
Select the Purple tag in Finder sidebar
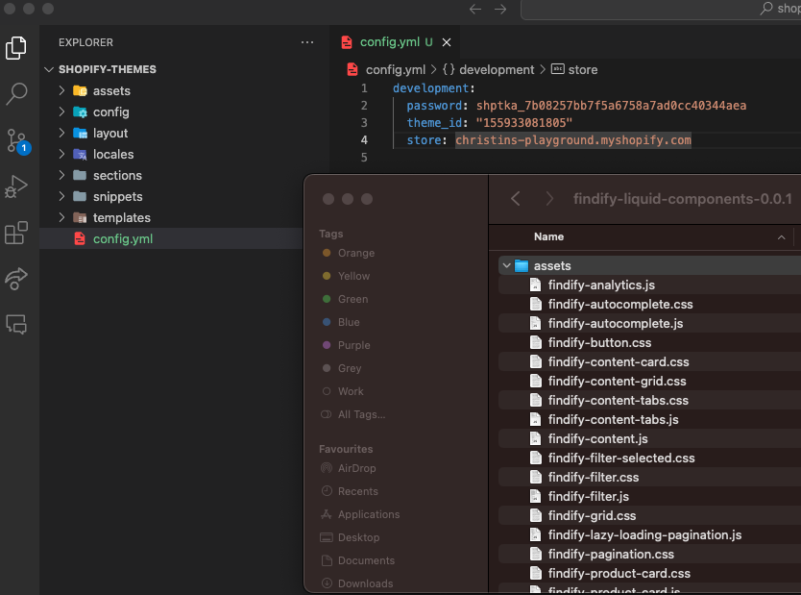pyautogui.click(x=353, y=345)
